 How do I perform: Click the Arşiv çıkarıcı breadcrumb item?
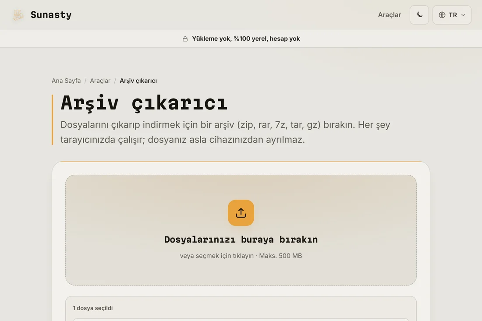click(x=138, y=81)
